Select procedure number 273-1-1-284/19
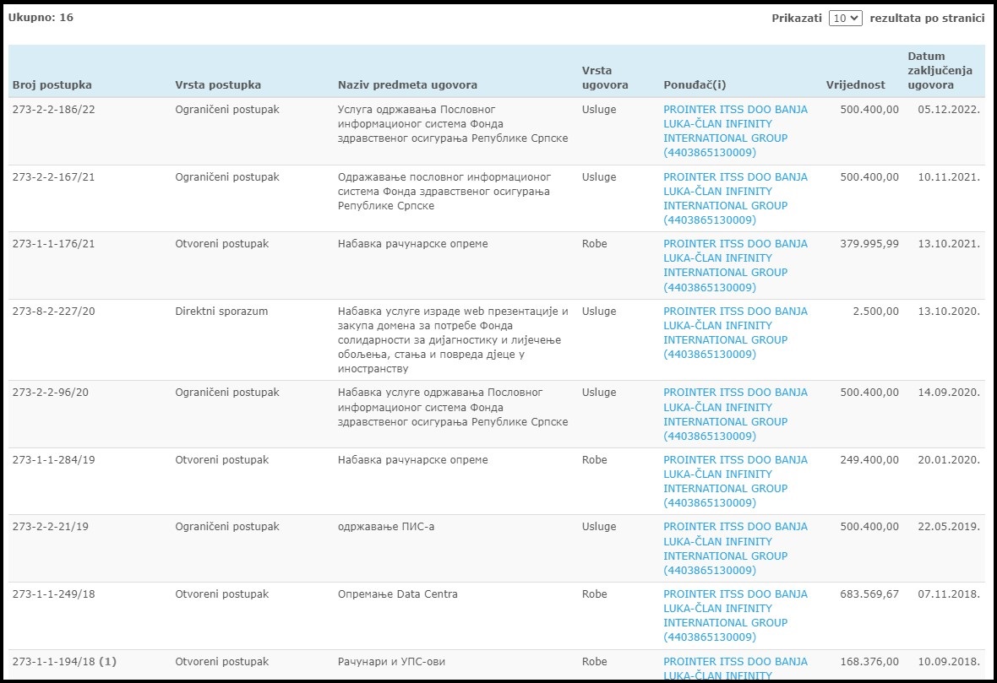This screenshot has height=683, width=997. pyautogui.click(x=53, y=459)
